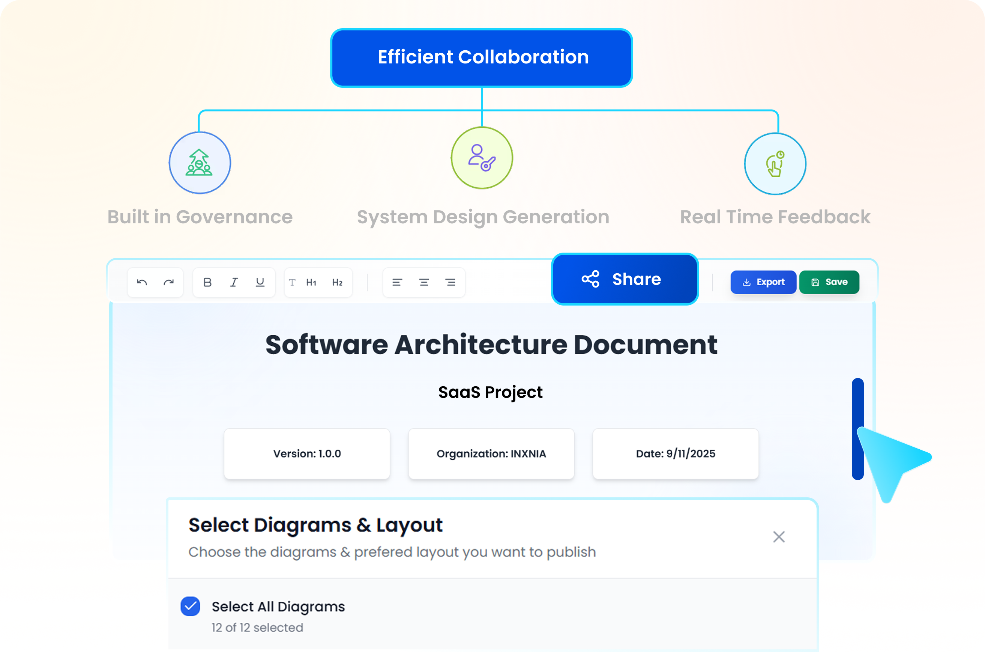Click the System Design Generation circle icon

[x=482, y=158]
